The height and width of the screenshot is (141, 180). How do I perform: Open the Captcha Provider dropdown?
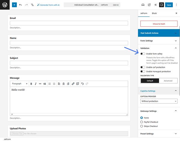tap(159, 101)
